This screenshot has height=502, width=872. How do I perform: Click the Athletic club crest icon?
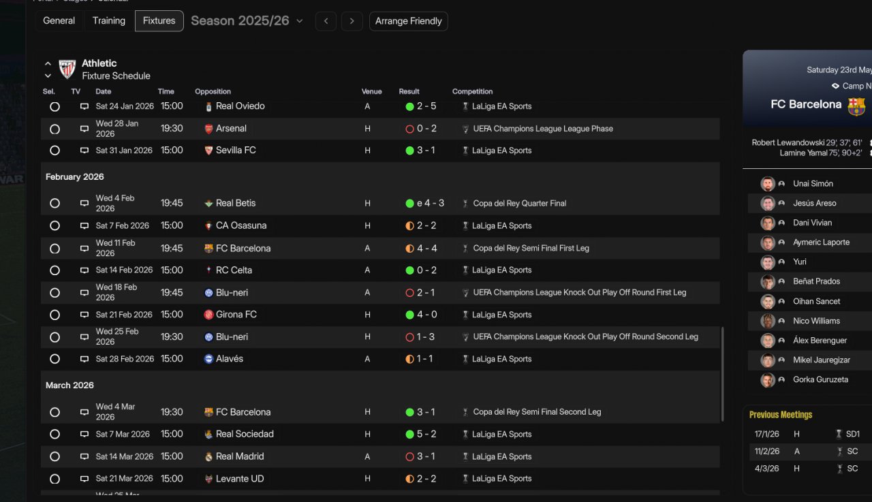(x=67, y=69)
